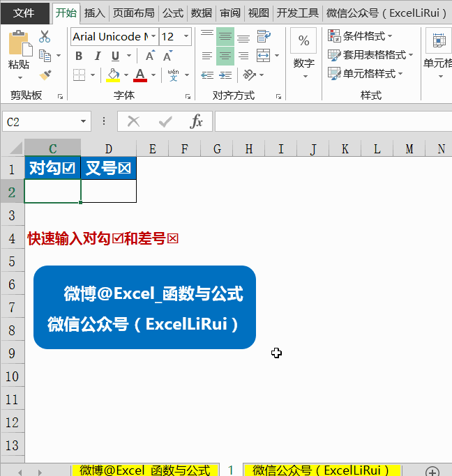Click the Wrap Text icon
This screenshot has width=452, height=476.
(264, 36)
